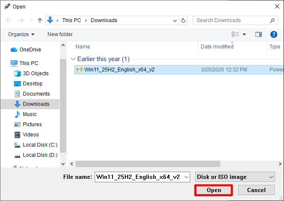Screen dimensions: 284x201
Task: Click the Music note icon
Action: point(17,114)
